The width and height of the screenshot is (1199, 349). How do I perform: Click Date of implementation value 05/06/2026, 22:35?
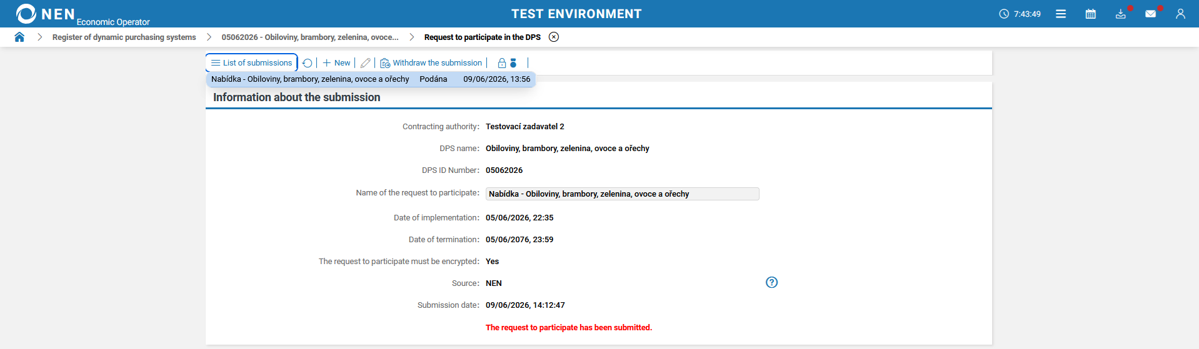point(519,218)
